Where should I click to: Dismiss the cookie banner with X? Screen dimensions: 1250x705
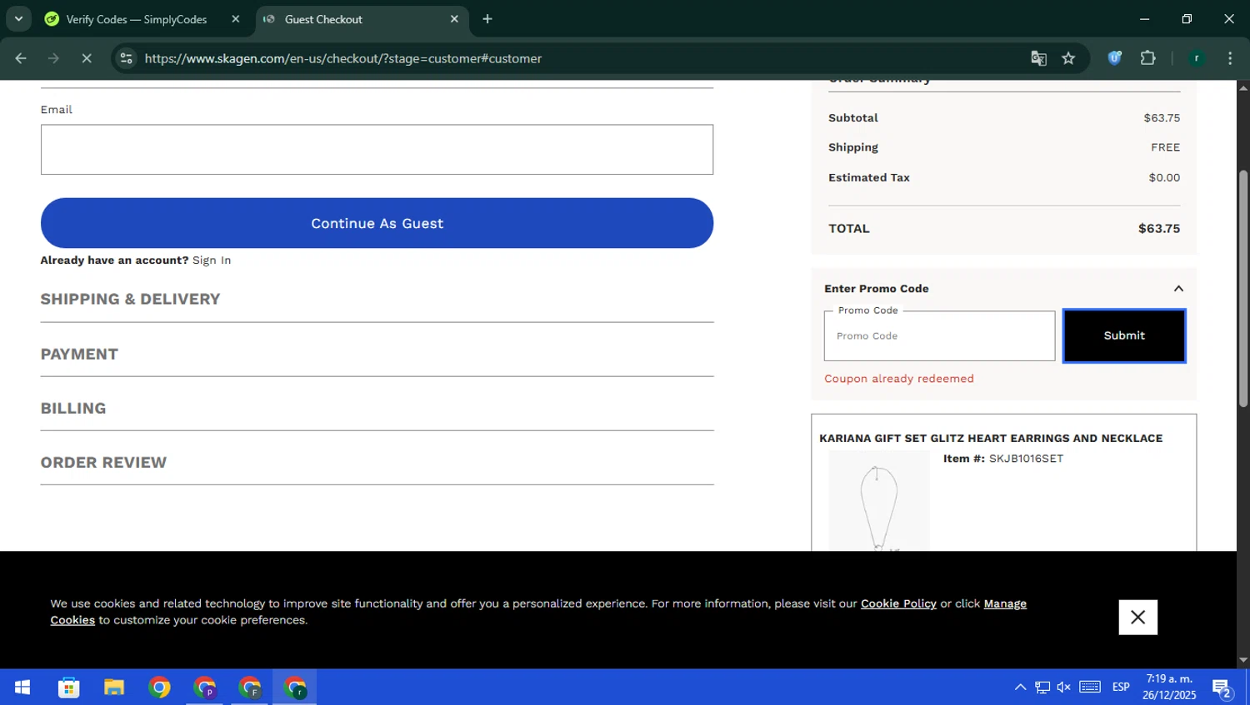coord(1137,618)
